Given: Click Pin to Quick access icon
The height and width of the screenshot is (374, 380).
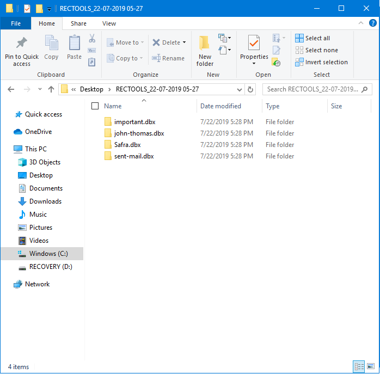Looking at the screenshot, I should (22, 42).
